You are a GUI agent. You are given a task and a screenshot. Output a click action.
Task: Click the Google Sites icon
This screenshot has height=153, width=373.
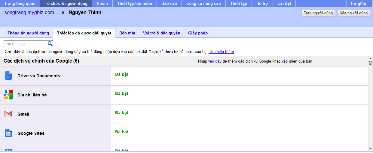(x=8, y=133)
